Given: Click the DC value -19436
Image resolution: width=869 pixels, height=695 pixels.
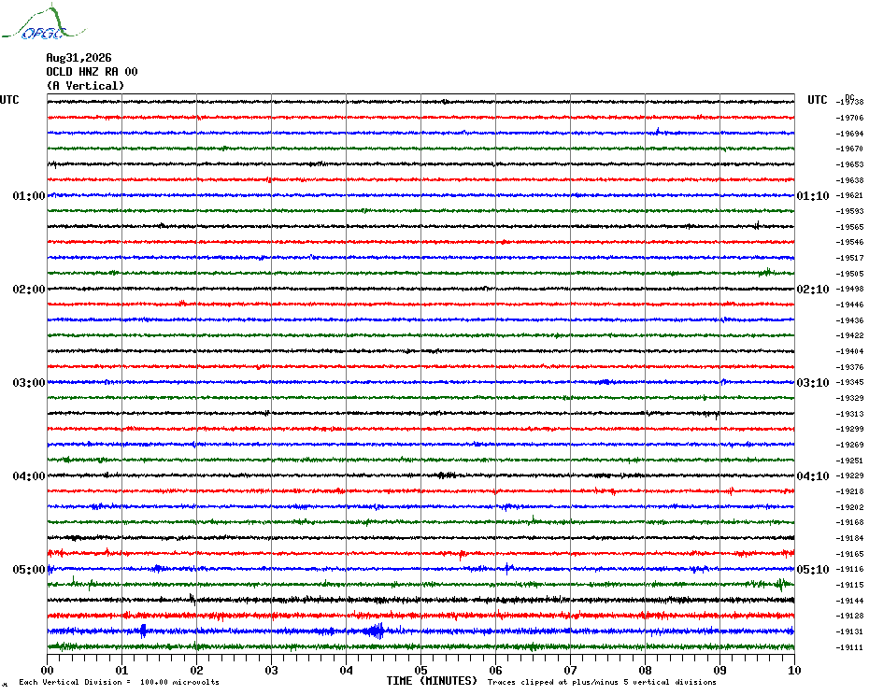Looking at the screenshot, I should tap(849, 320).
